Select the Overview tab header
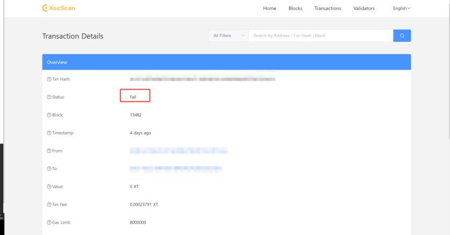Screen dimensions: 450x235 coord(57,62)
